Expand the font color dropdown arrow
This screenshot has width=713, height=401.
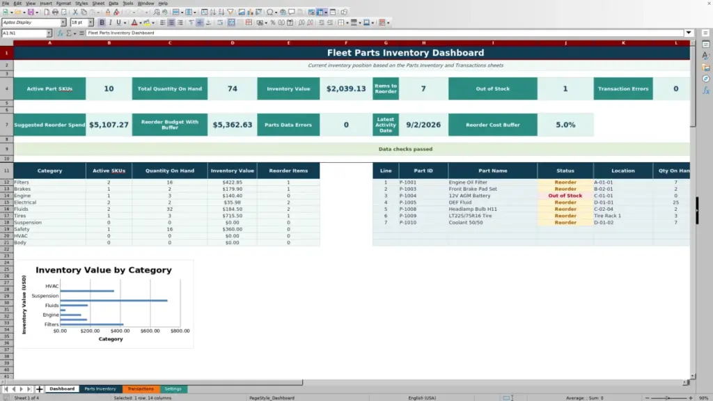point(141,23)
